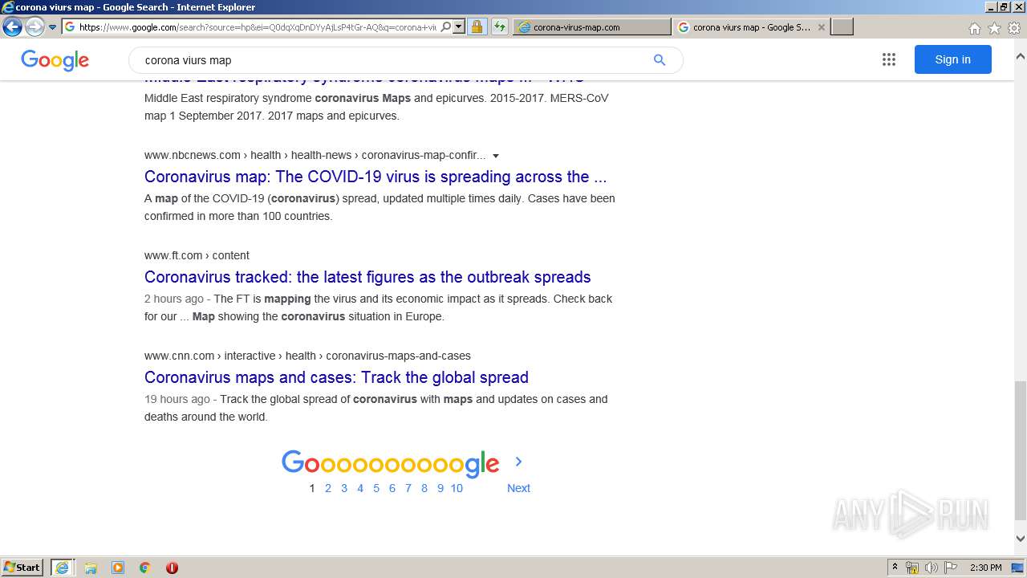Click the refresh page icon

tap(499, 26)
